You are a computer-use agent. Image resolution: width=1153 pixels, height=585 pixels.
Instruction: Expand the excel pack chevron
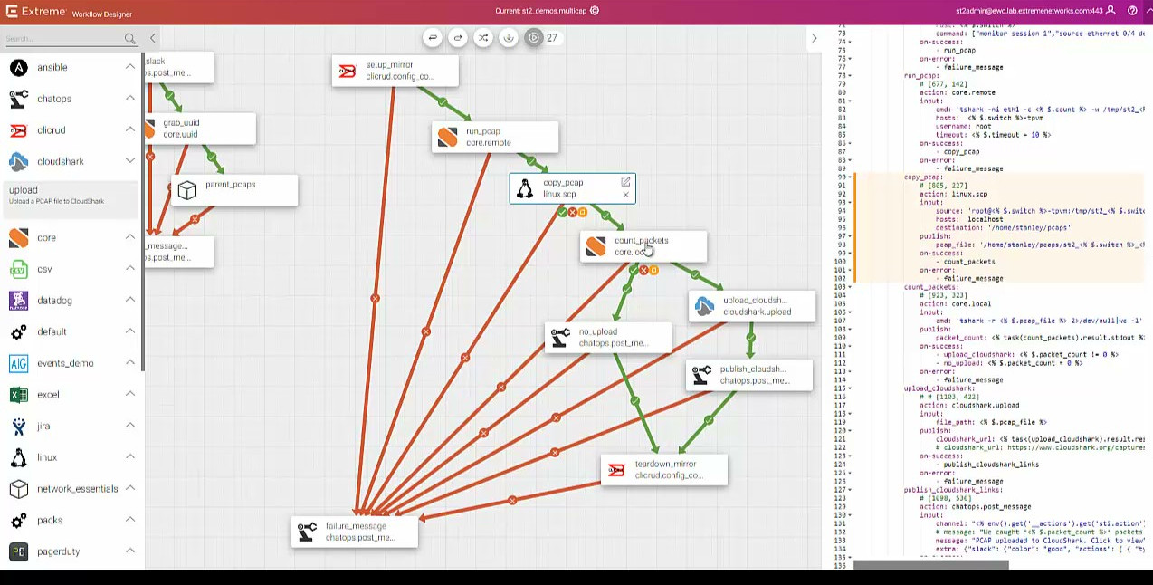[130, 394]
